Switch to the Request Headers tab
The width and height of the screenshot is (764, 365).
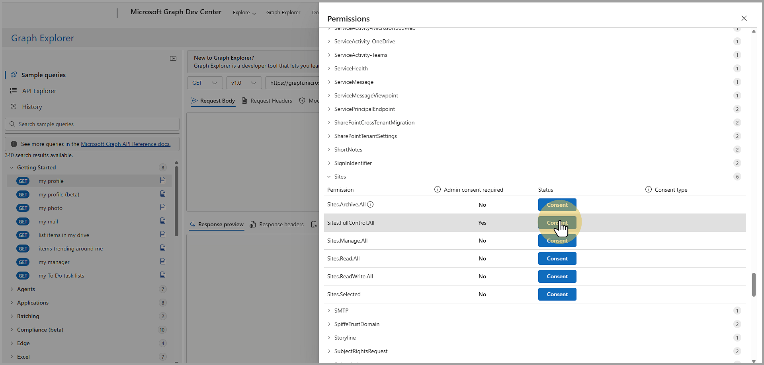click(267, 101)
